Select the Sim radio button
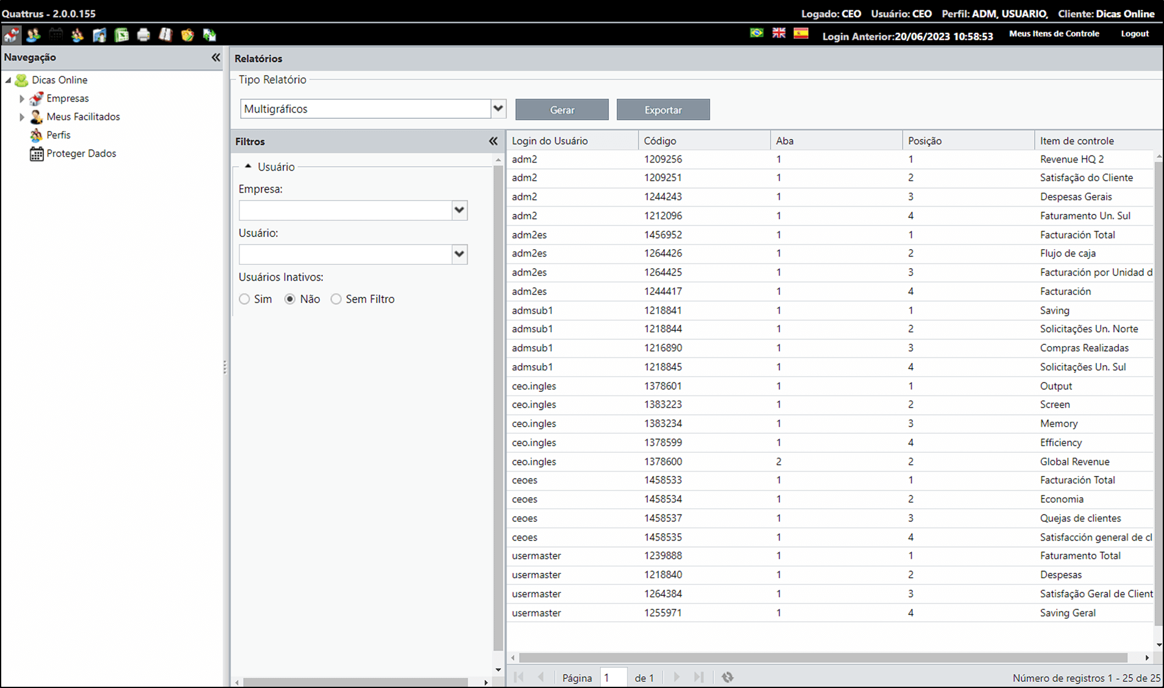The height and width of the screenshot is (688, 1164). [244, 299]
